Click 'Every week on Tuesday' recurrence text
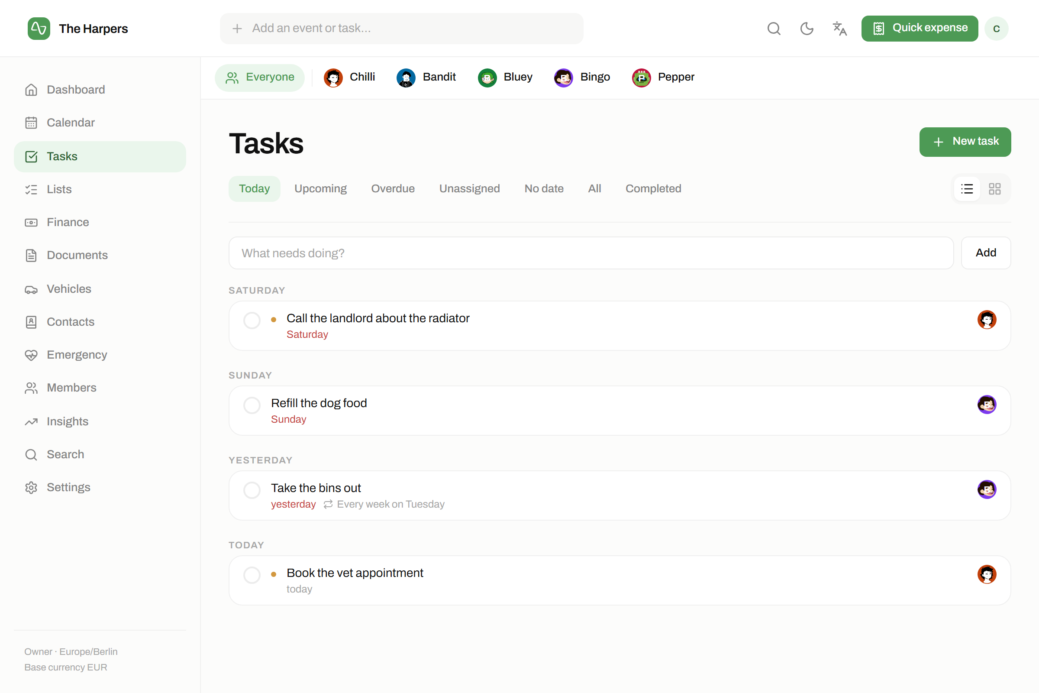Screen dimensions: 1039x693 [390, 504]
